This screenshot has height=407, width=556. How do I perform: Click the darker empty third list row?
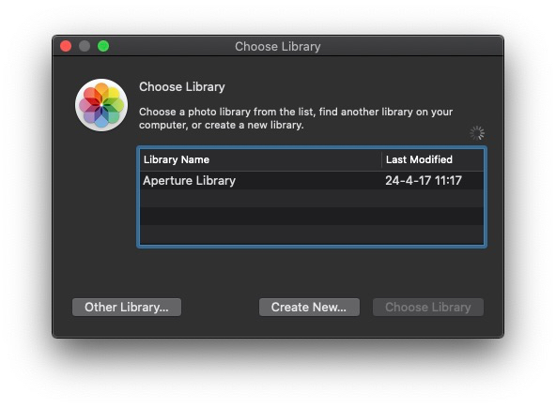pyautogui.click(x=312, y=217)
